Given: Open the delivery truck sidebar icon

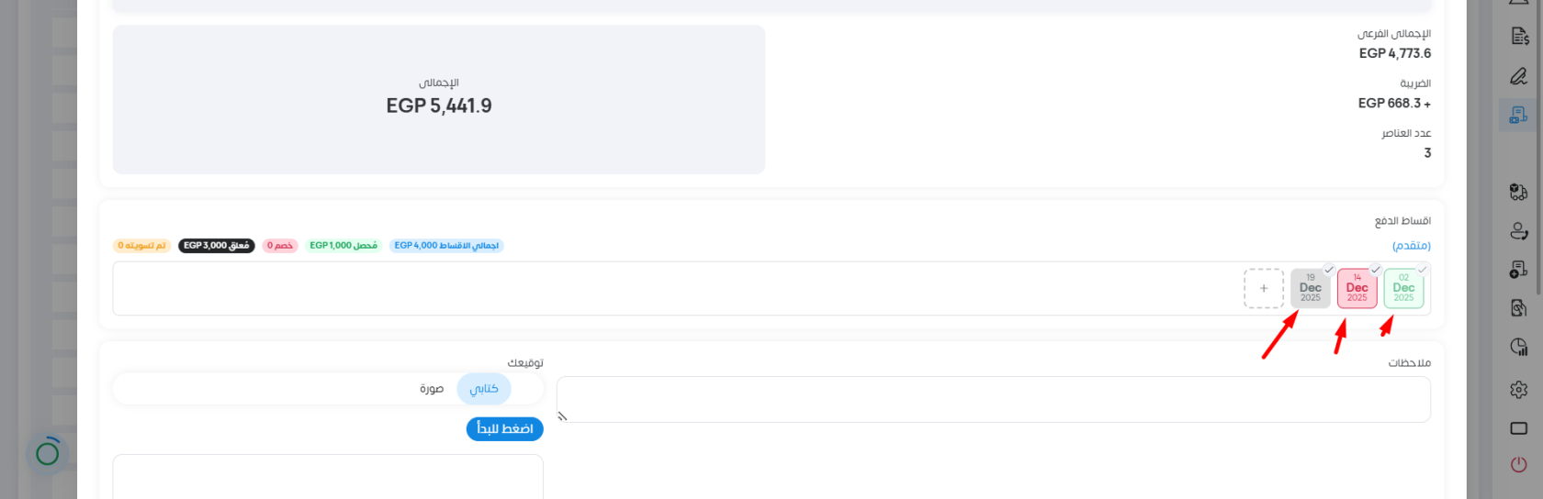Looking at the screenshot, I should 1519,192.
